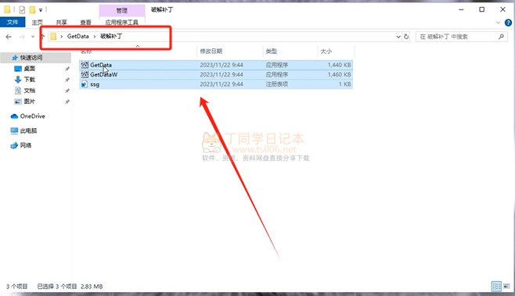515x296 pixels.
Task: Sort by 修改日期 column header
Action: [x=211, y=51]
